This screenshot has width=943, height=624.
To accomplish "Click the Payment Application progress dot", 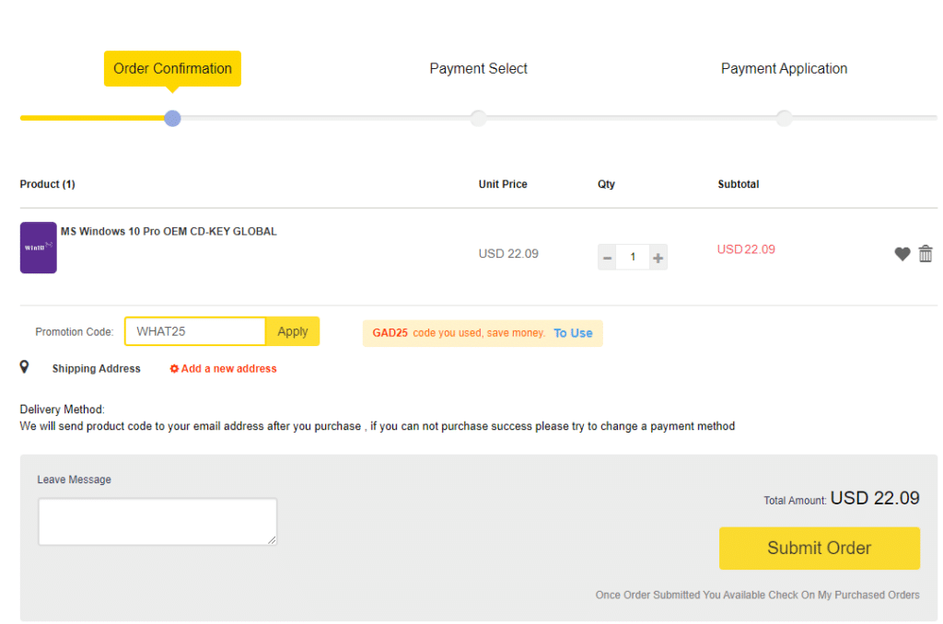I will pyautogui.click(x=785, y=119).
